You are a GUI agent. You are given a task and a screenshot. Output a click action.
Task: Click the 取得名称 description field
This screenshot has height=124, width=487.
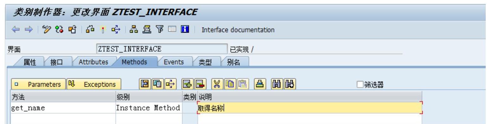(310, 108)
